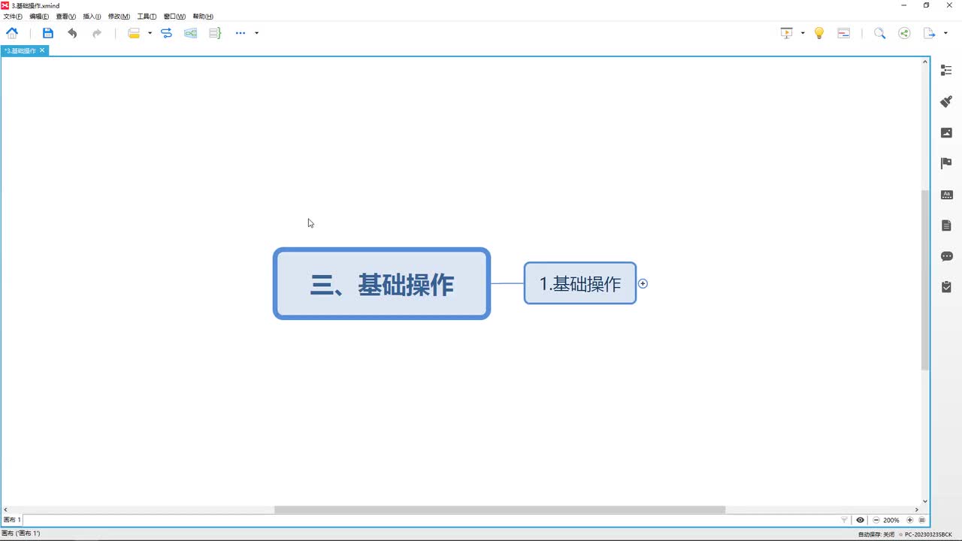Select the central topic 三、基础操作
Viewport: 962px width, 541px height.
382,284
